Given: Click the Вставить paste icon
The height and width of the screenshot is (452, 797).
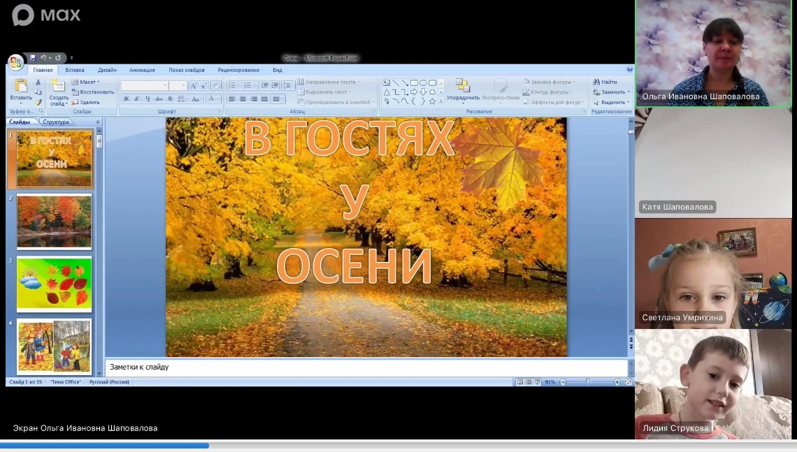Looking at the screenshot, I should click(x=21, y=86).
